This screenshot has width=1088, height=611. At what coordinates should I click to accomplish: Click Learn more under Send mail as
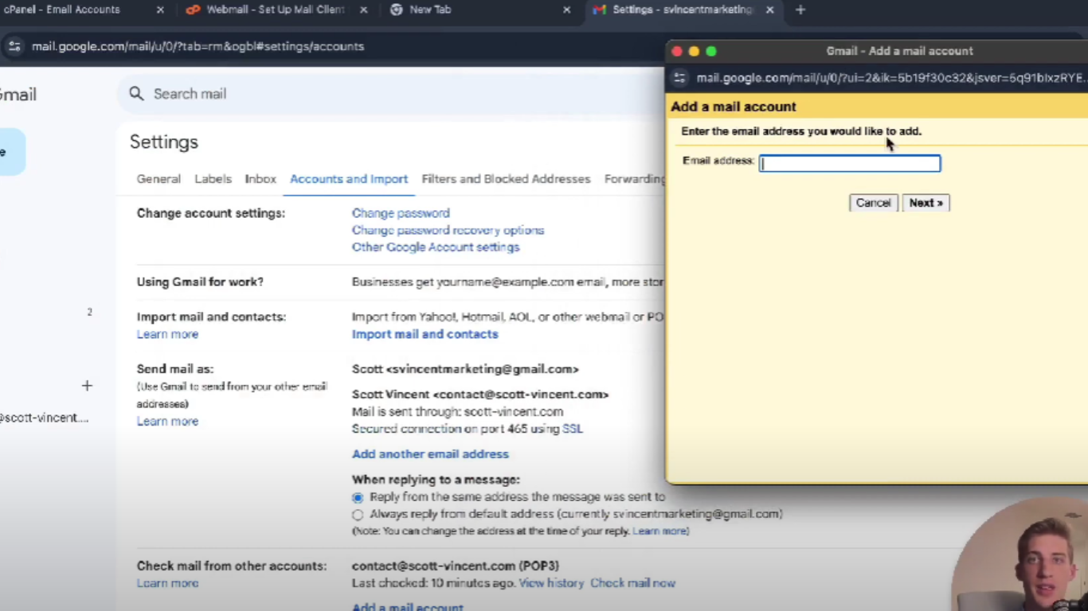pos(167,421)
